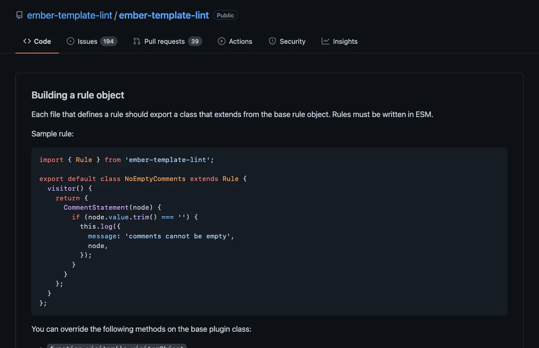Click the import Rule code line
Viewport: 539px width, 348px height.
point(127,160)
